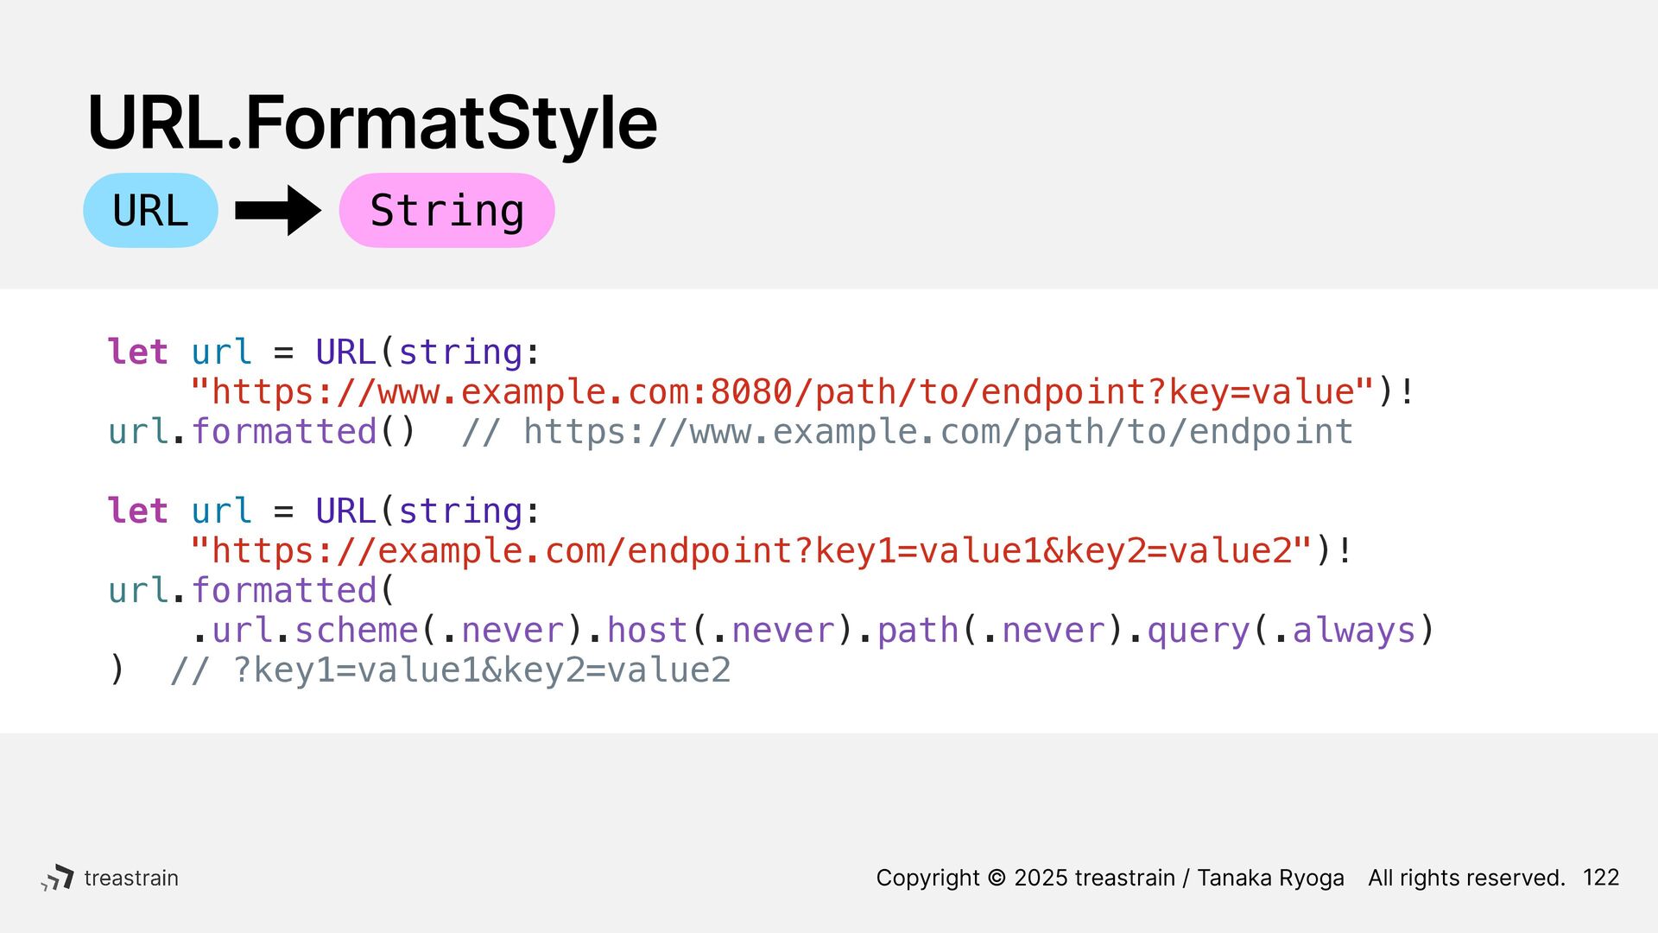Click the second red https://example.com/endpoint string literal
Screen dimensions: 1658x933
click(750, 551)
